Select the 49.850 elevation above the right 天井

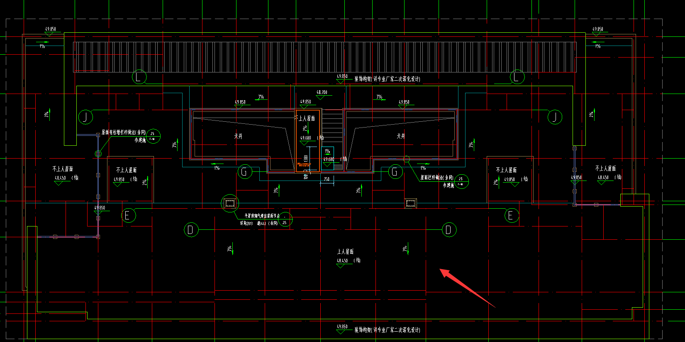[x=404, y=102]
